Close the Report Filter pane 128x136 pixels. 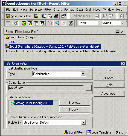pos(122,32)
